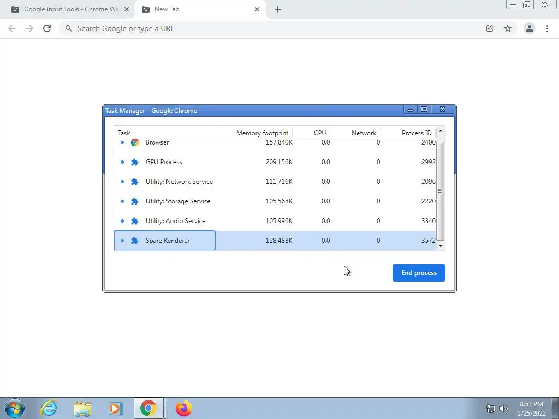559x419 pixels.
Task: Select the Utility: Storage Service row
Action: click(x=275, y=201)
